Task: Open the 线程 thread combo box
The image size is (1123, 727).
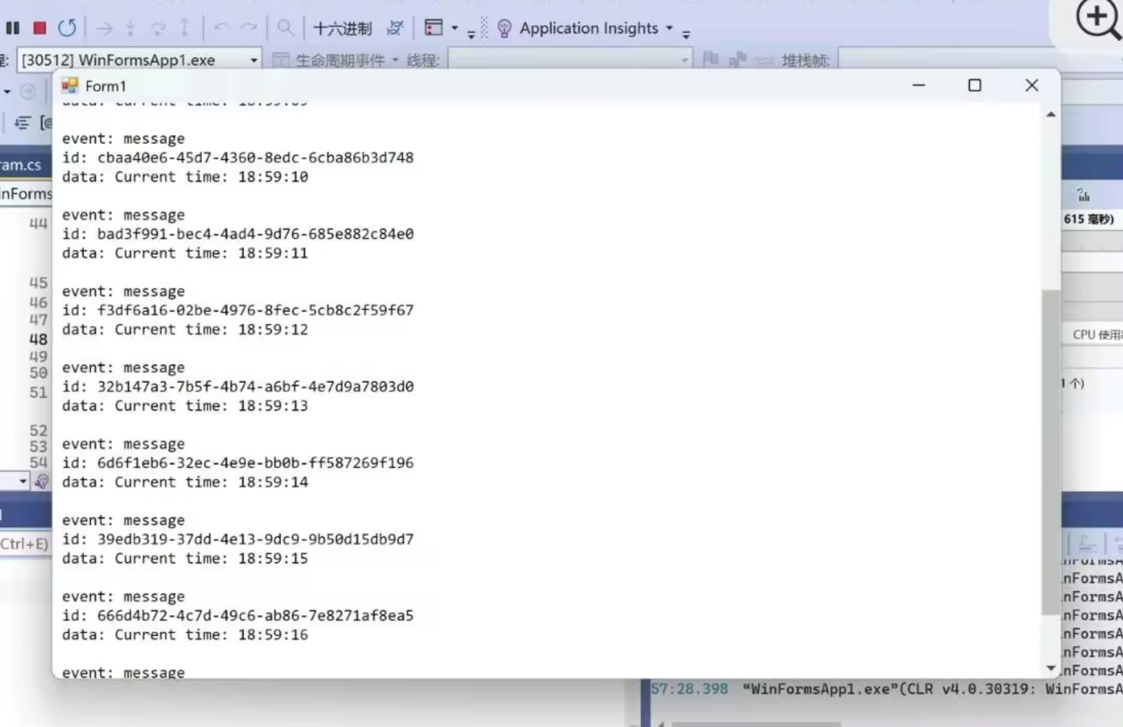Action: pyautogui.click(x=569, y=60)
